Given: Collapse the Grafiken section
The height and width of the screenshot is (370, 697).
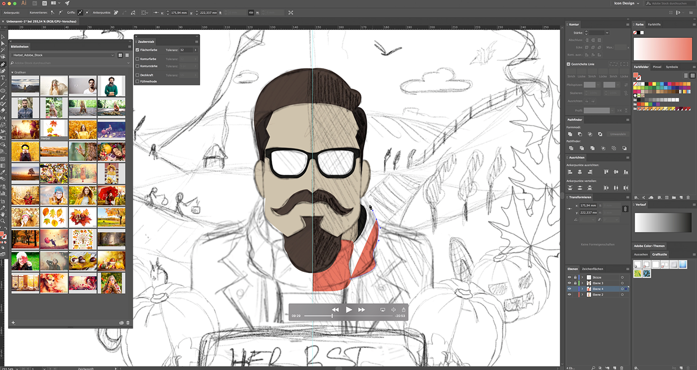Looking at the screenshot, I should click(x=12, y=72).
